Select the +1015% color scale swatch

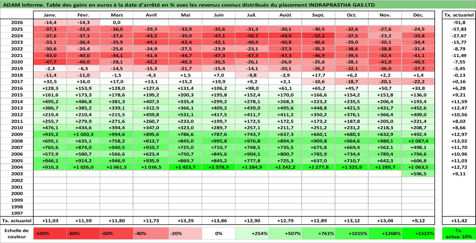[352, 233]
